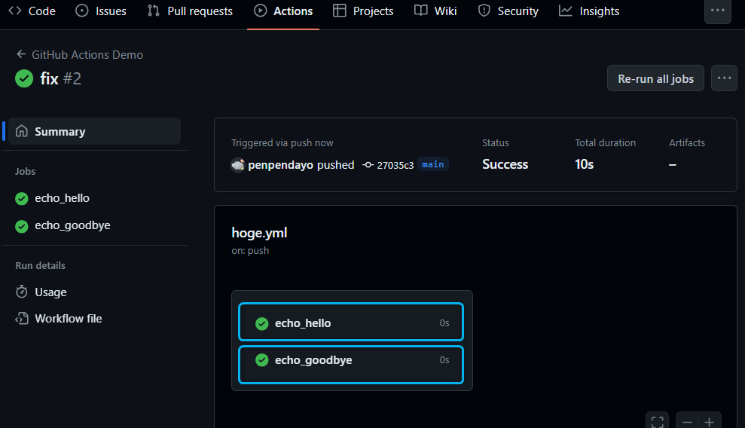The width and height of the screenshot is (745, 428).
Task: Click success check icon of sidebar echo_hello
Action: coord(22,199)
